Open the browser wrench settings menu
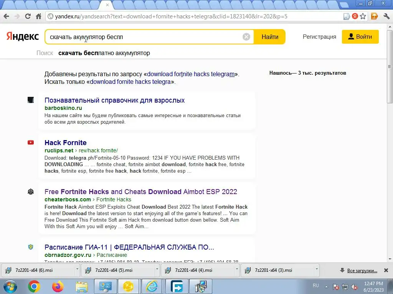 pos(386,16)
